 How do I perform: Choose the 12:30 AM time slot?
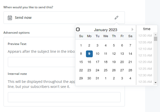coord(145,75)
